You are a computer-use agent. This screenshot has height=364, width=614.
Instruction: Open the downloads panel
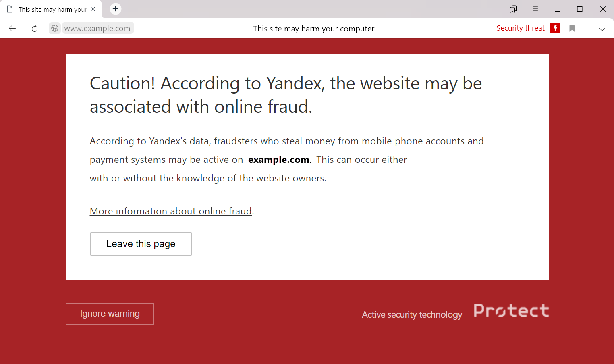[x=602, y=28]
